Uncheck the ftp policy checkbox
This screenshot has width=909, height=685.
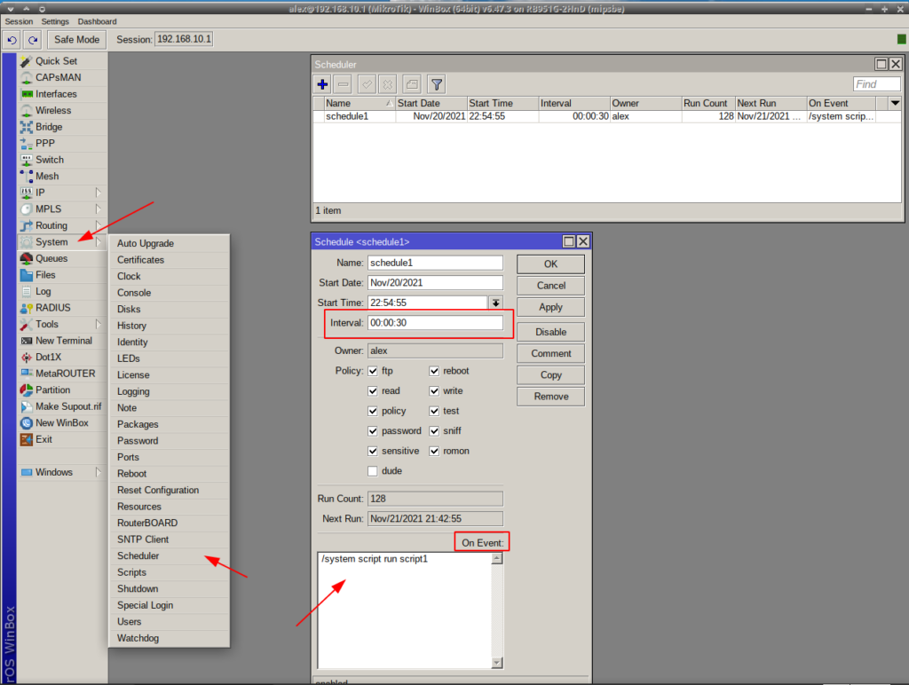coord(373,371)
